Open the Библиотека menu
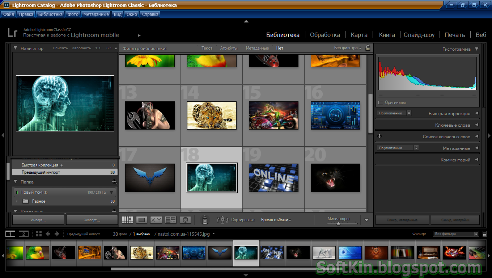 coord(50,14)
